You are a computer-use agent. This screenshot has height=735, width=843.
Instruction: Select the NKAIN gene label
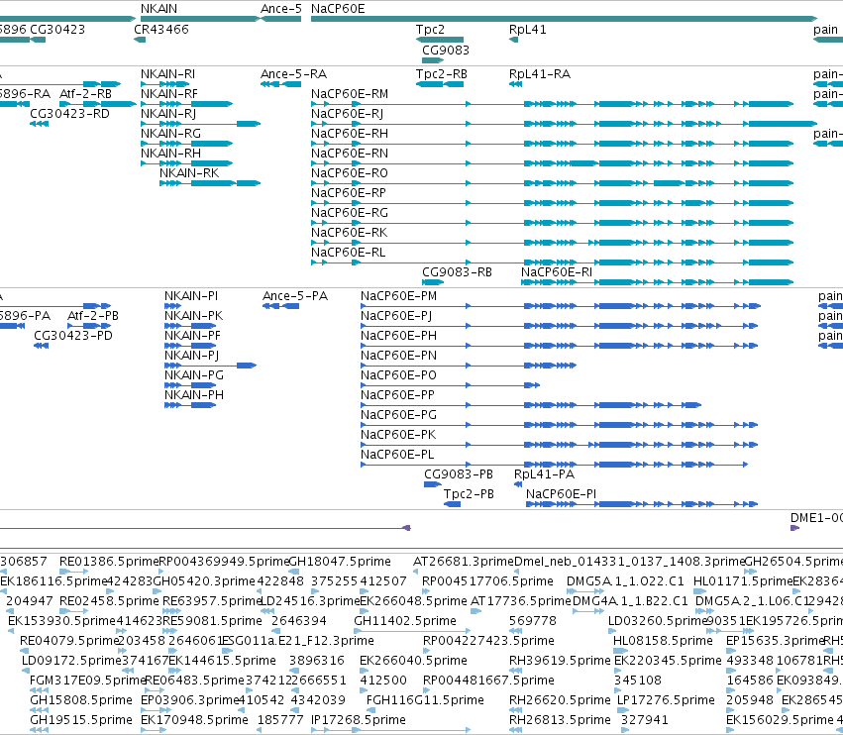pos(158,9)
